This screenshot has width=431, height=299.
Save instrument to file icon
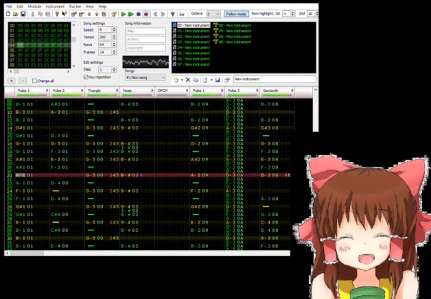pos(217,80)
